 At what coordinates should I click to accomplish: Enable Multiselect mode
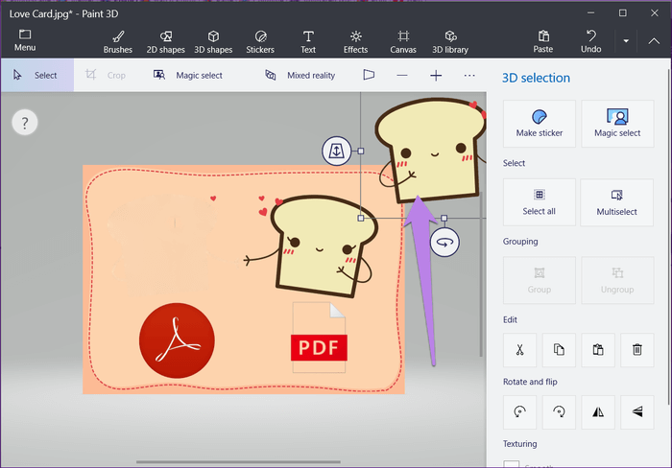tap(617, 201)
